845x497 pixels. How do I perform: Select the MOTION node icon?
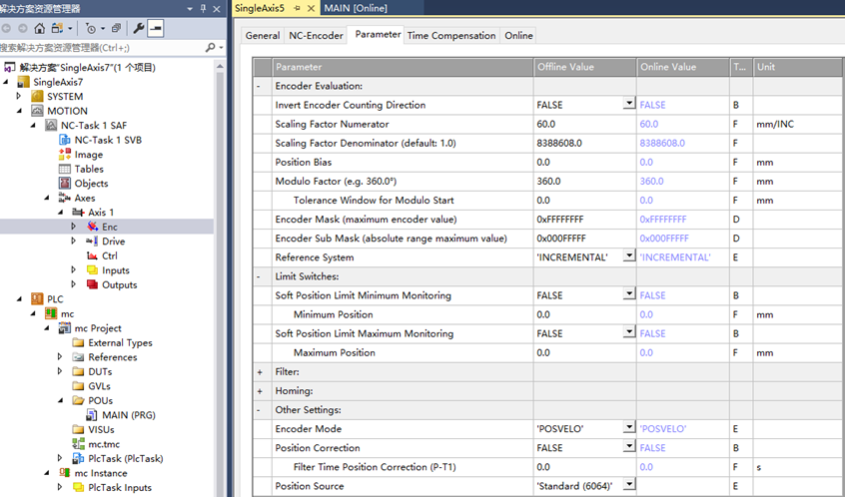(x=37, y=111)
